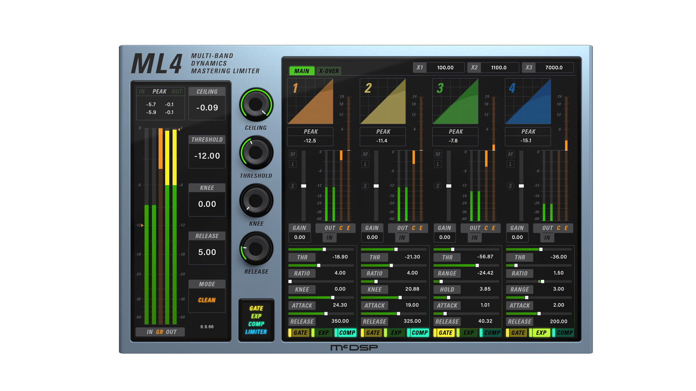Toggle the band 1 S solo button
The image size is (696, 391).
tap(293, 186)
